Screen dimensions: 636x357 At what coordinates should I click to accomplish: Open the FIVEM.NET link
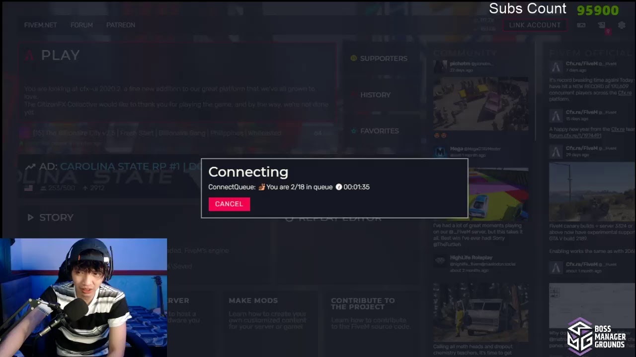(x=40, y=25)
